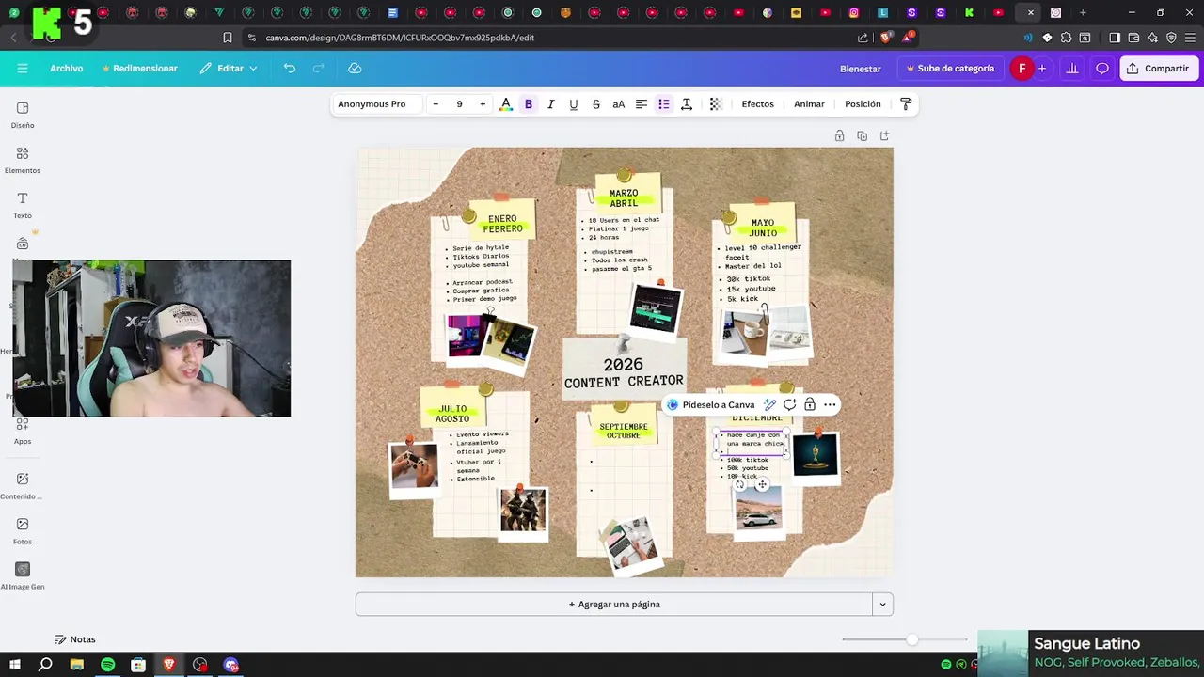Add a new page using the top-right icon
The height and width of the screenshot is (677, 1204).
[x=884, y=136]
